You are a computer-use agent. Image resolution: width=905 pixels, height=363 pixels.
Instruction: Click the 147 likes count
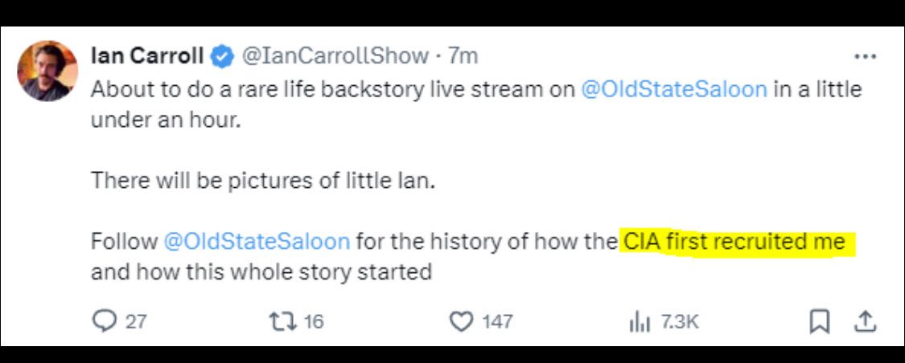click(497, 322)
